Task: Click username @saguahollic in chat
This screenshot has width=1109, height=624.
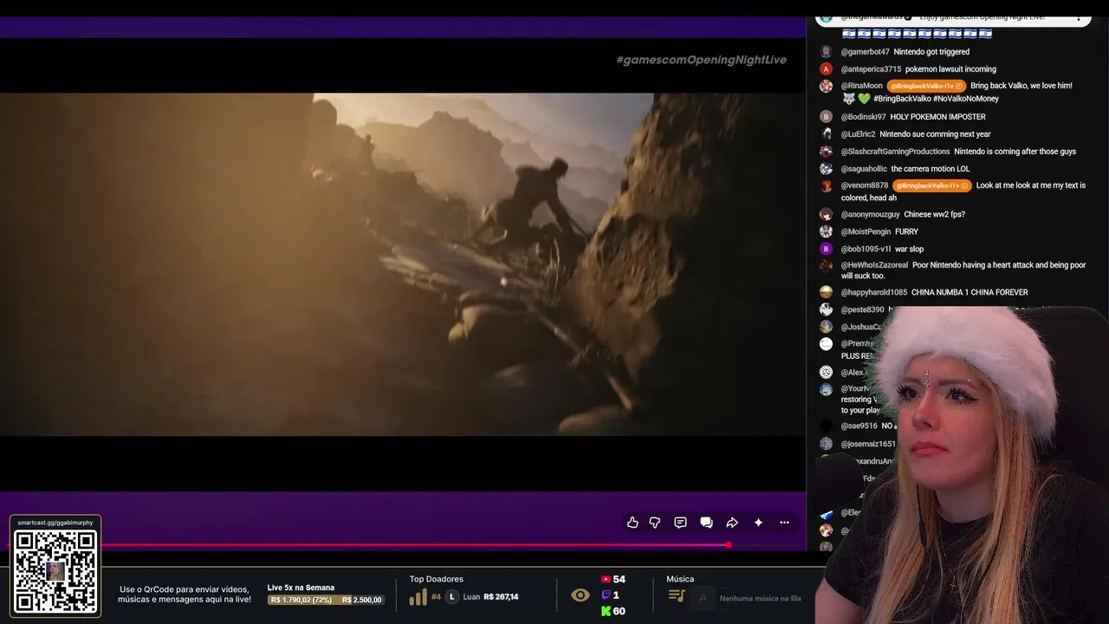Action: click(x=864, y=169)
